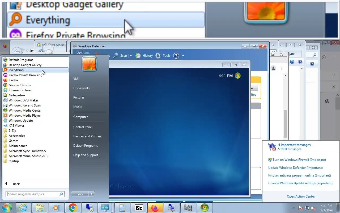340x213 pixels.
Task: Open Action Center link
Action: pyautogui.click(x=301, y=196)
